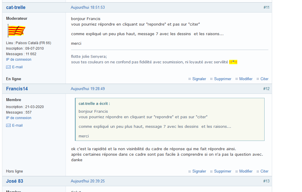Send E-mail to cat-trelle via text link
302x192 pixels.
point(17,67)
